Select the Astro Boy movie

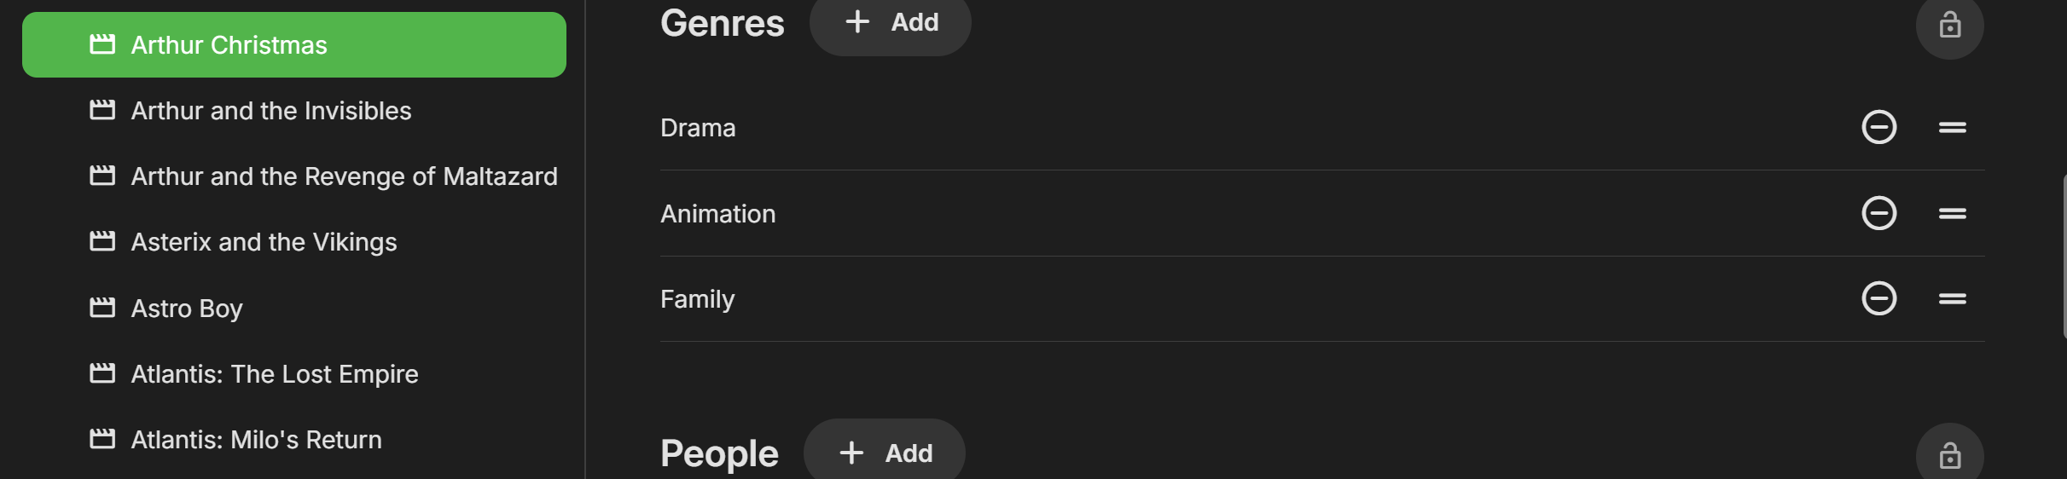(187, 308)
